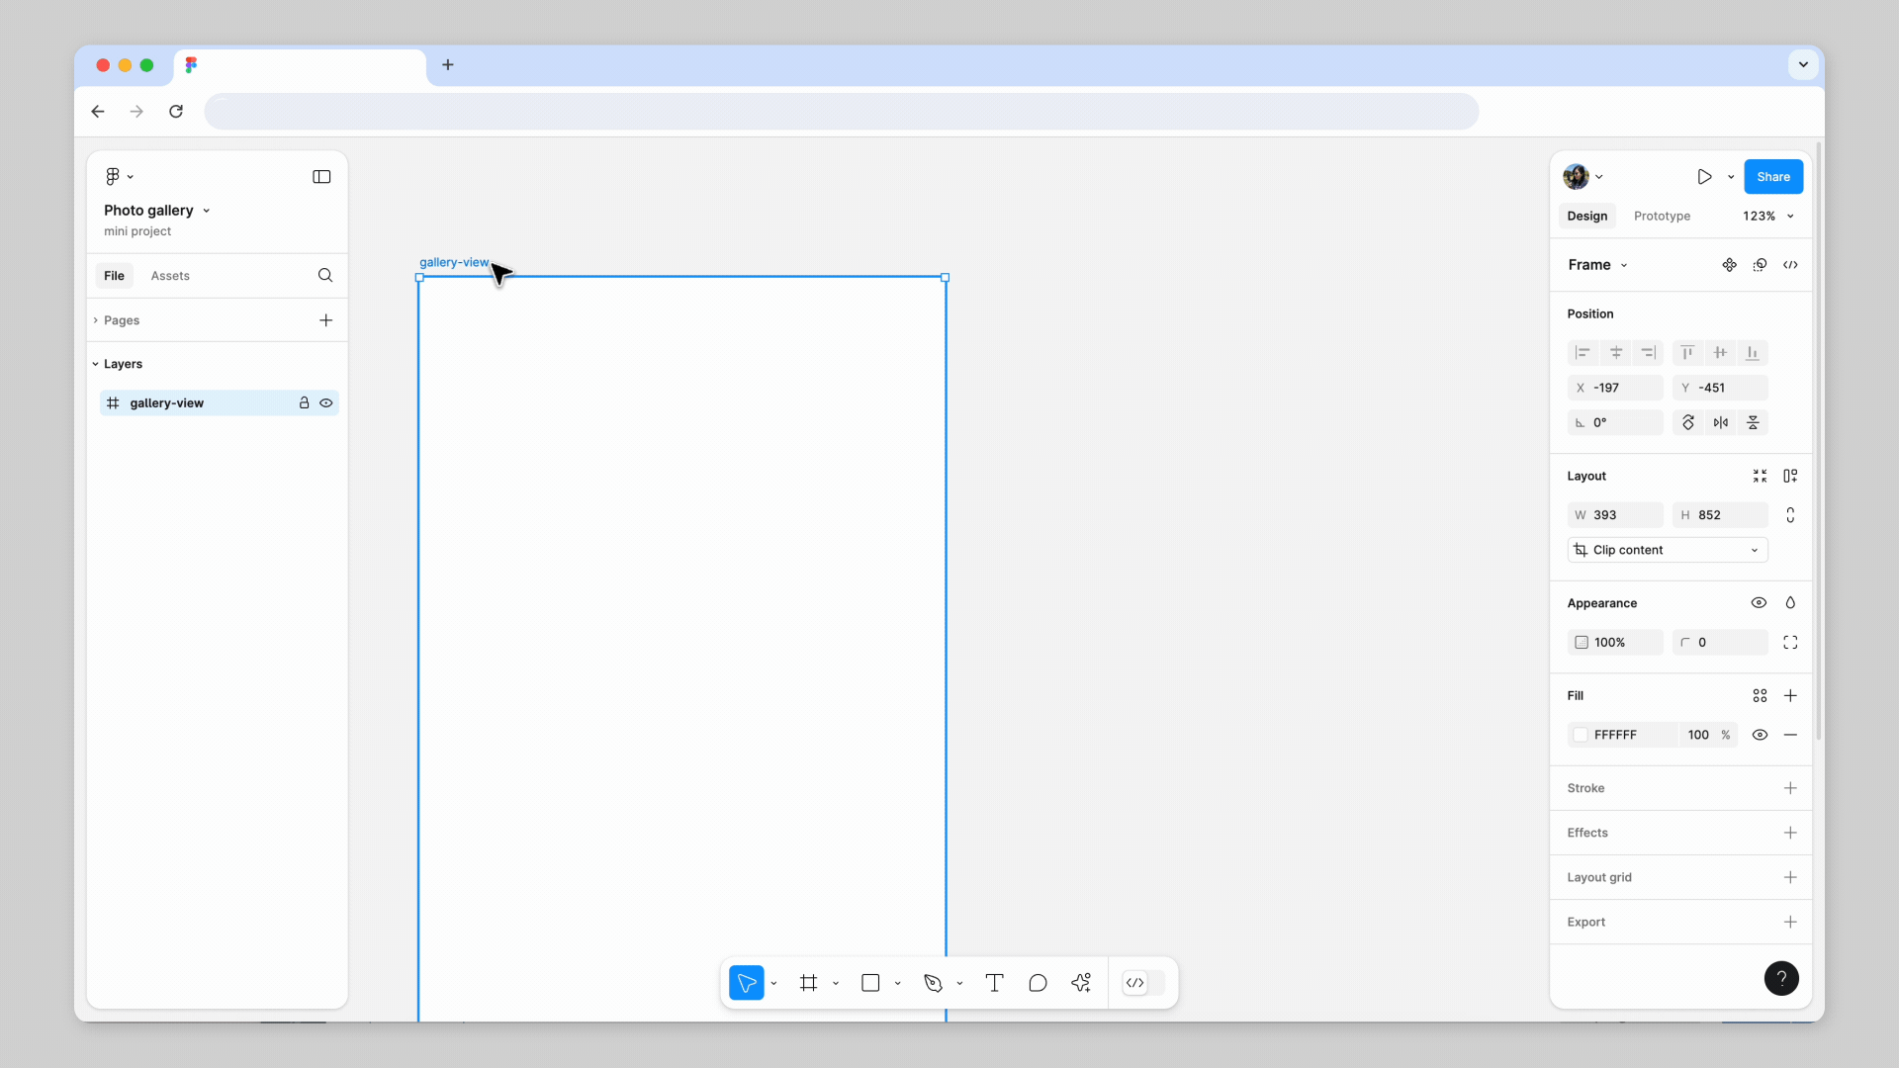Click the align left edges icon
This screenshot has height=1068, width=1899.
tap(1583, 353)
